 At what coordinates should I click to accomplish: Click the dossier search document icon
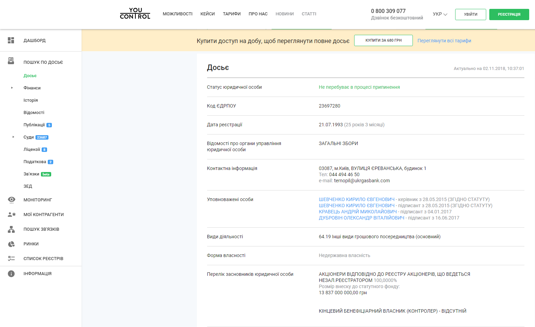(x=11, y=61)
